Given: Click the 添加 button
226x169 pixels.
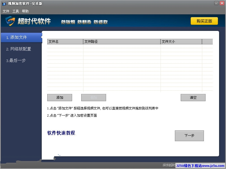Looking at the screenshot, I should click(x=60, y=98).
